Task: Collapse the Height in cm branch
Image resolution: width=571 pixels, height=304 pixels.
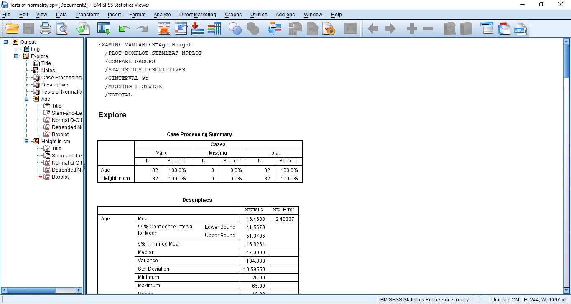Action: pos(26,141)
